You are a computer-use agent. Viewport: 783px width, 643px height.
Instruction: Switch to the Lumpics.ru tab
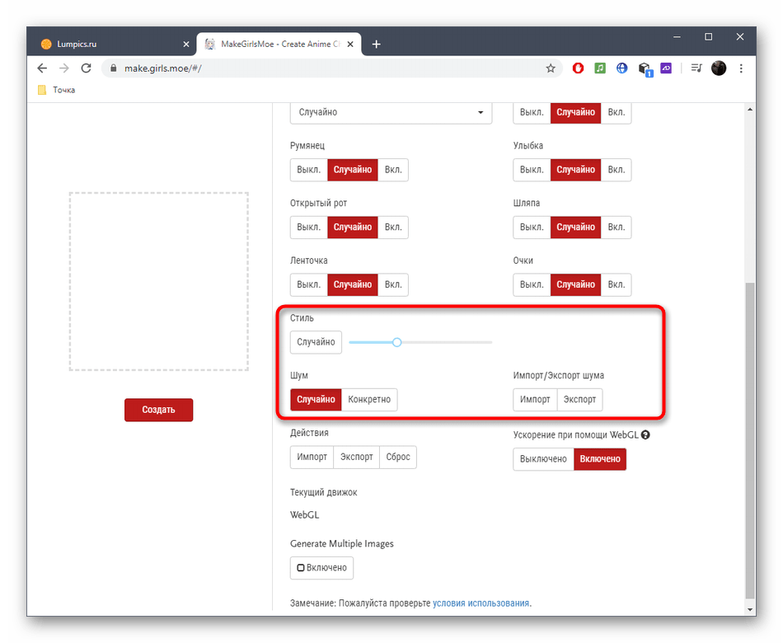point(107,44)
